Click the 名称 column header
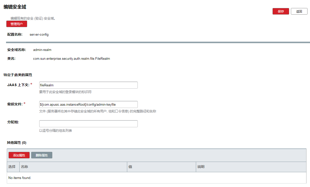 [24, 167]
